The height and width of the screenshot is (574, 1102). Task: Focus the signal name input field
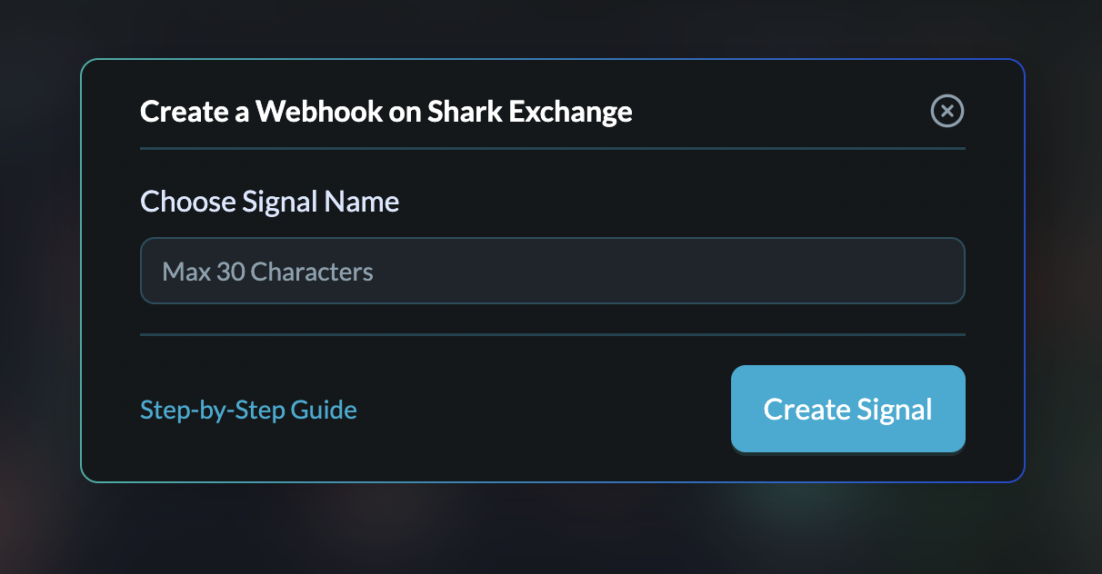pos(552,271)
